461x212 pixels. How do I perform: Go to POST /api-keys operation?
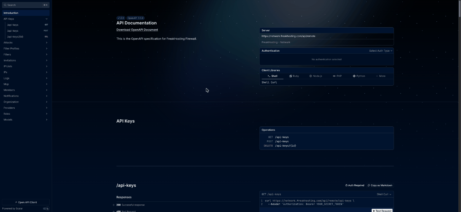(x=326, y=141)
